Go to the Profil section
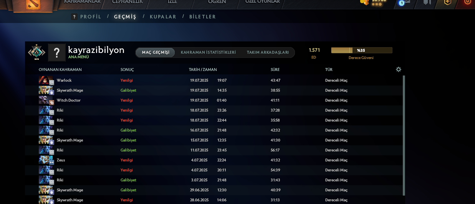The image size is (475, 204). coord(91,17)
